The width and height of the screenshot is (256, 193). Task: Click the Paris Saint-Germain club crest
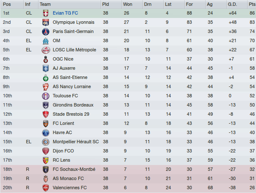pyautogui.click(x=46, y=32)
